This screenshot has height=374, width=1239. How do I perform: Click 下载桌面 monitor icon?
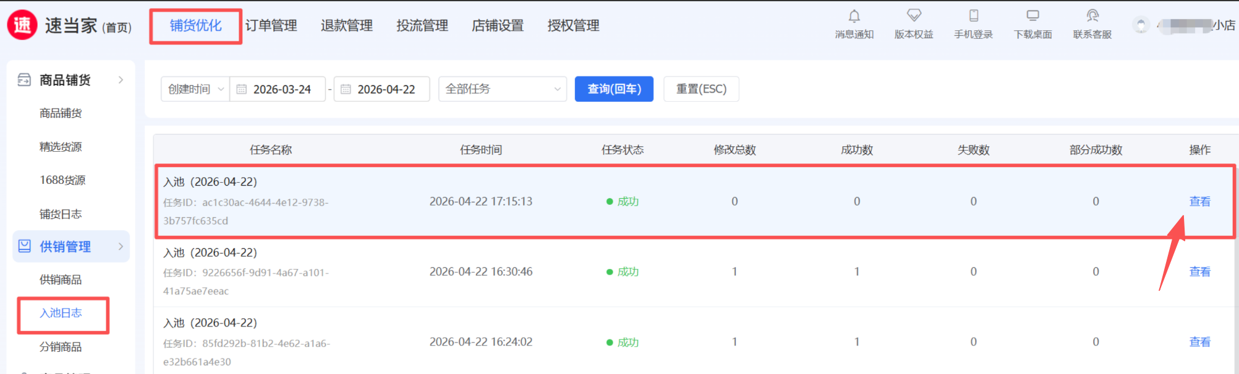1032,16
